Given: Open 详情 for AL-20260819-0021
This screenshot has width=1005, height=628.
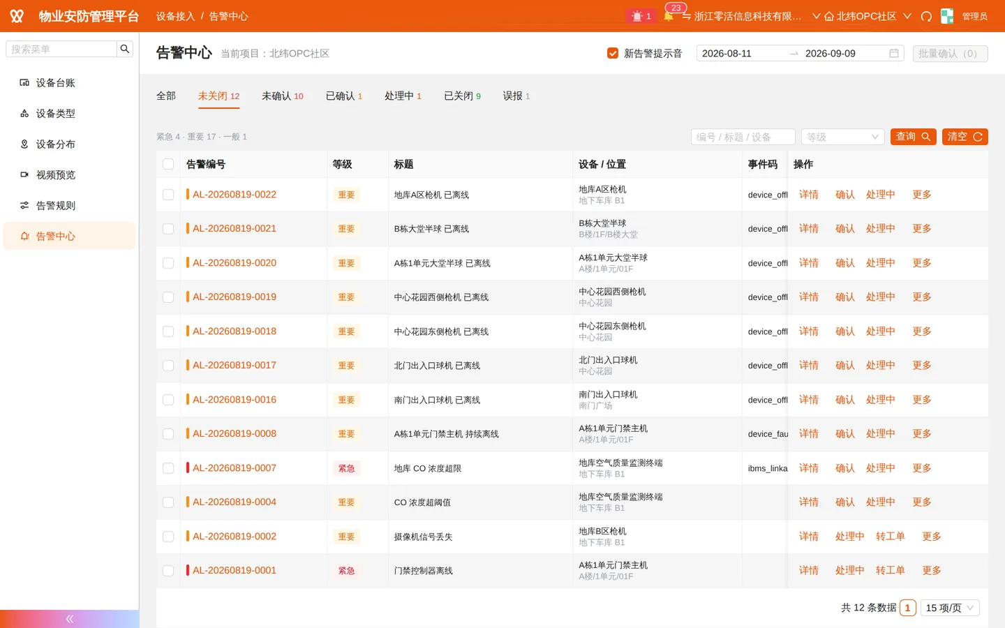Looking at the screenshot, I should (809, 229).
